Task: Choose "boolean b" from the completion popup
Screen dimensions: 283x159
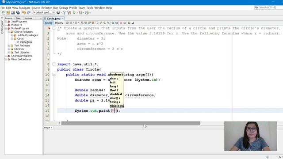Action: pyautogui.click(x=117, y=75)
